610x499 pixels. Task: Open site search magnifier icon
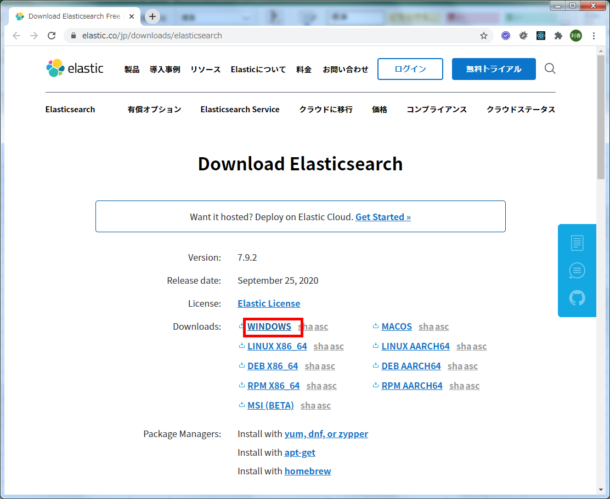pyautogui.click(x=550, y=68)
